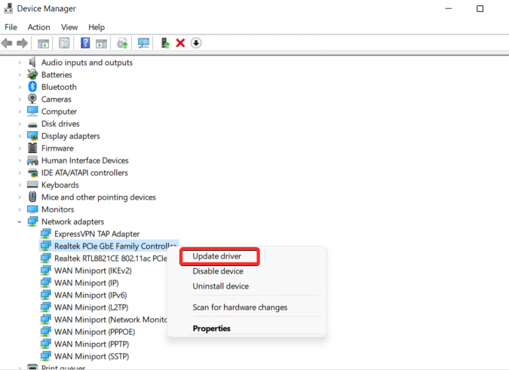Click the red X uninstall device icon
Screen dimensions: 509x370
(x=180, y=43)
